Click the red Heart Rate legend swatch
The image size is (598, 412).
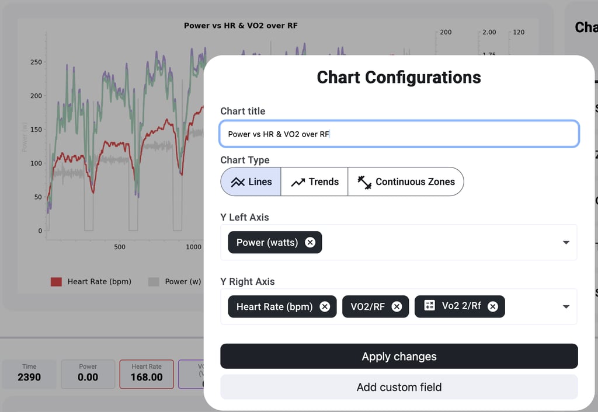tap(56, 282)
